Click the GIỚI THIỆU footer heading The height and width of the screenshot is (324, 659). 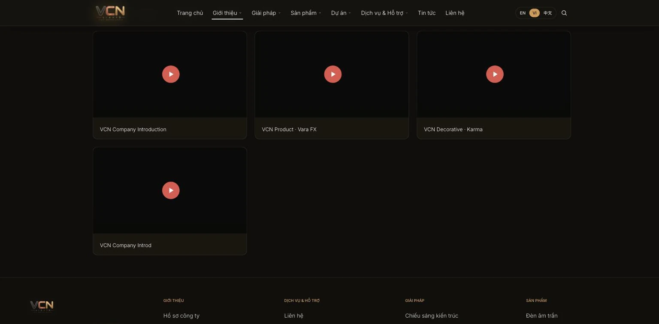(x=174, y=300)
